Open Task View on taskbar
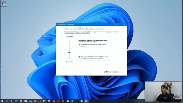The width and height of the screenshot is (183, 103). tap(11, 101)
